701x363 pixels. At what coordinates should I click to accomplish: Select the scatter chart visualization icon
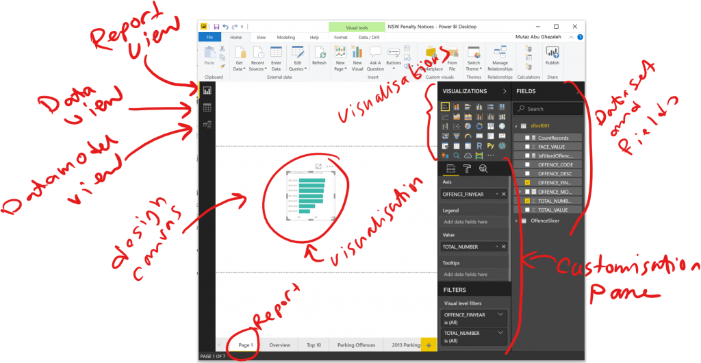[x=457, y=126]
